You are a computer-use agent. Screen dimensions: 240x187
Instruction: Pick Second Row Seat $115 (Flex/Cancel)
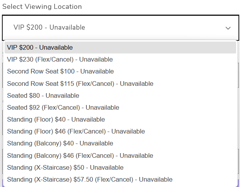click(x=120, y=83)
